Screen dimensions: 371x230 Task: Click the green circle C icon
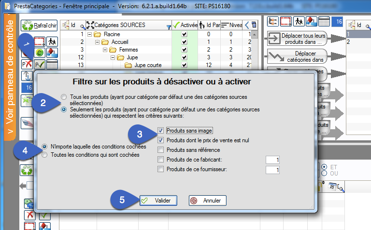point(40,53)
